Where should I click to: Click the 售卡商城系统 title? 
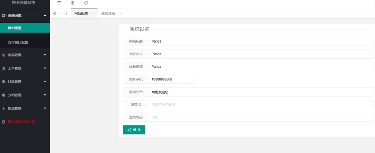point(23,3)
